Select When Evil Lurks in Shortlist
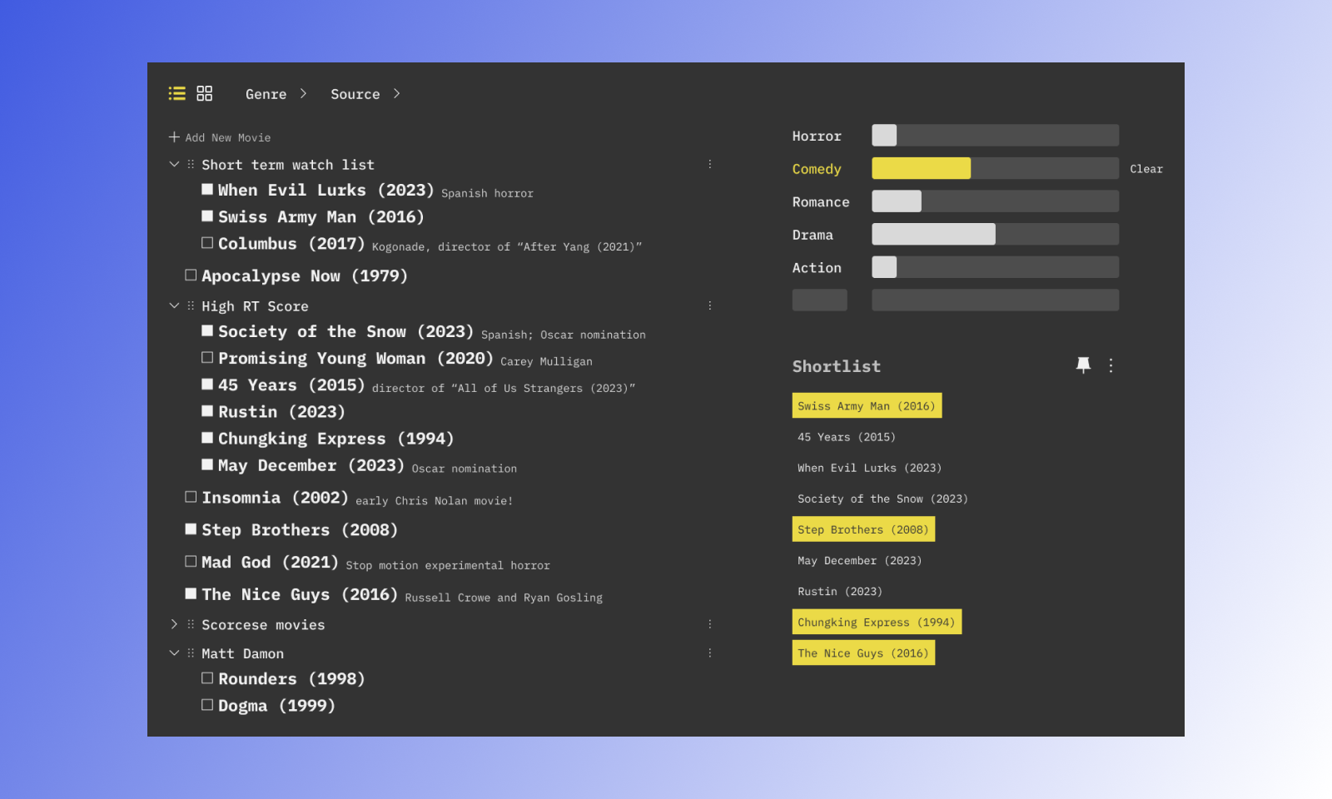Screen dimensions: 1332x799 869,468
